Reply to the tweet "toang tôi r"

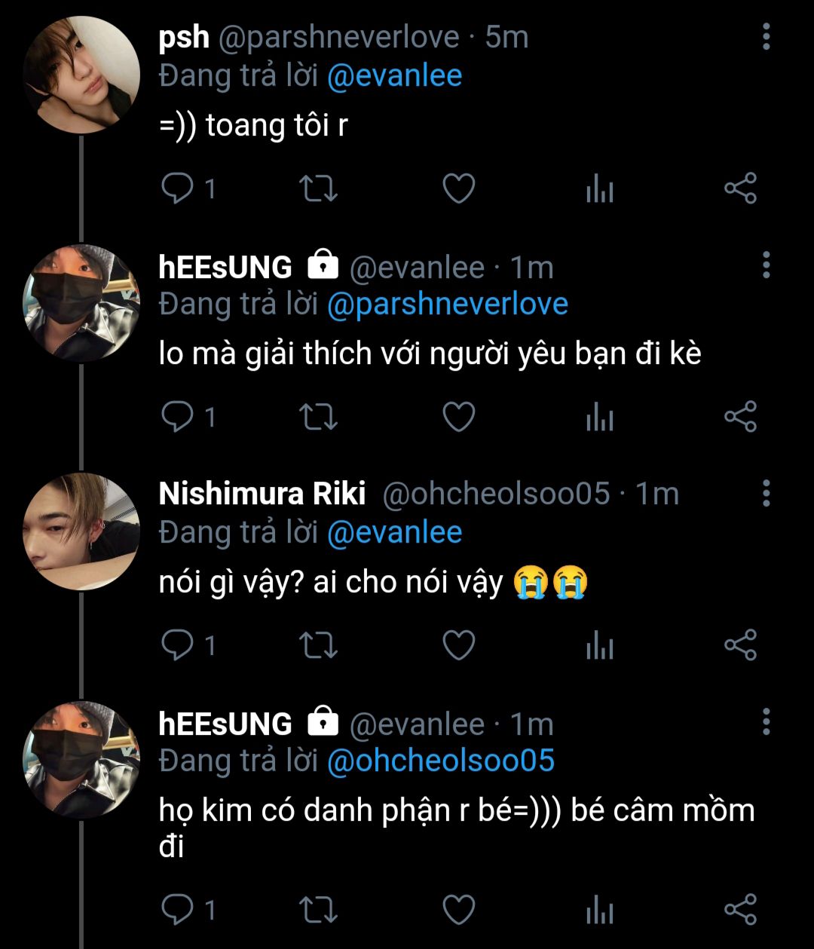pos(178,188)
